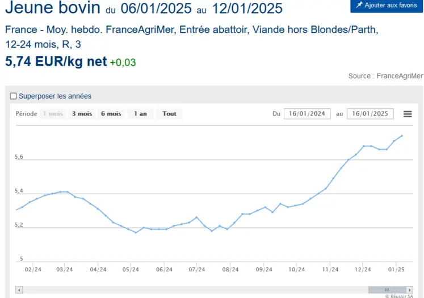The image size is (424, 298).
Task: Click the last data point on the chart
Action: coord(402,136)
